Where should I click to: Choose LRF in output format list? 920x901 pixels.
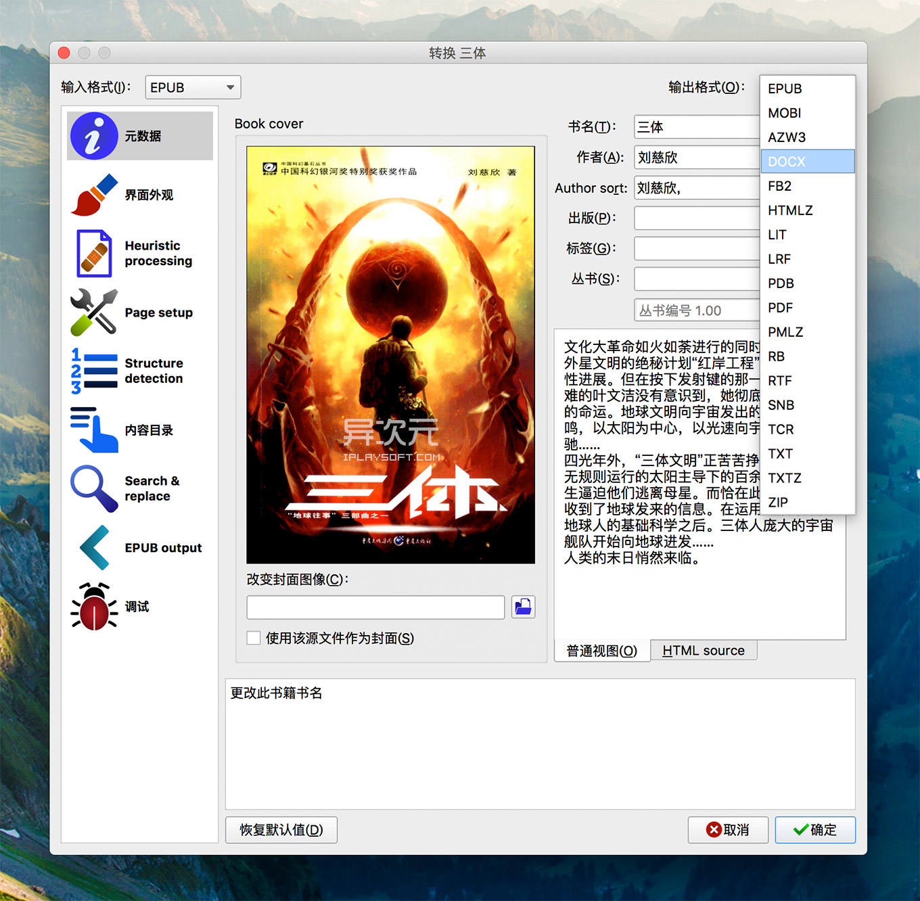point(808,259)
